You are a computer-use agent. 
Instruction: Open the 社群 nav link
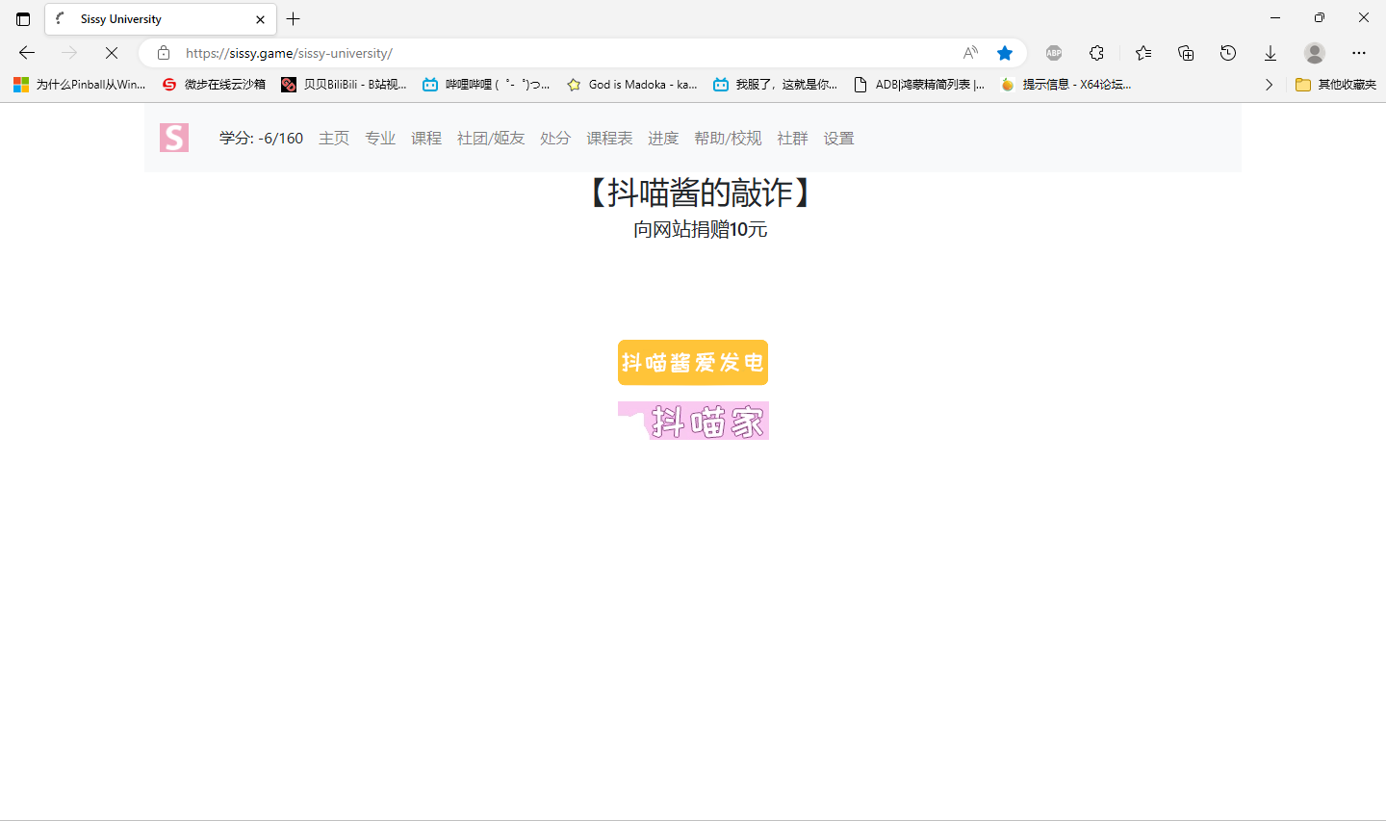(792, 139)
